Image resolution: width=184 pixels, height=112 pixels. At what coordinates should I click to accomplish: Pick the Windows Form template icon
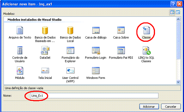click(x=96, y=70)
